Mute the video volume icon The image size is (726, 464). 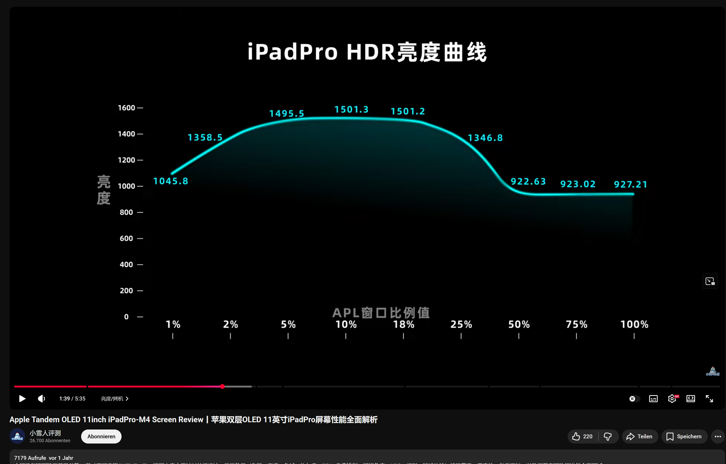pyautogui.click(x=41, y=399)
